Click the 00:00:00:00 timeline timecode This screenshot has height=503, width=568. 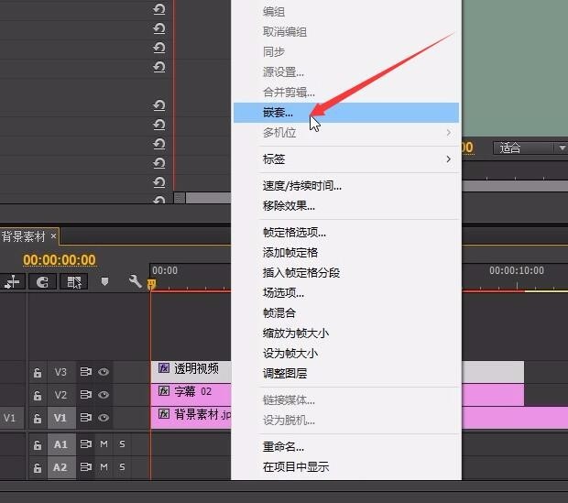(x=60, y=260)
